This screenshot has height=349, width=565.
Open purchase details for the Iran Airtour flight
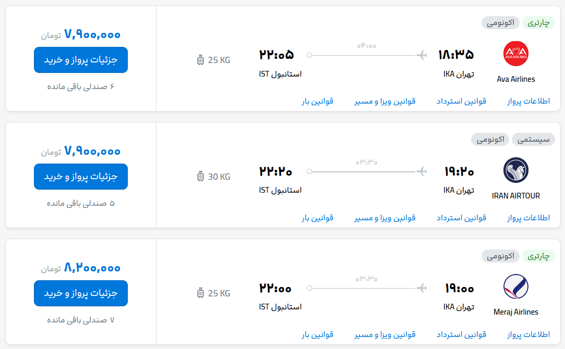81,177
